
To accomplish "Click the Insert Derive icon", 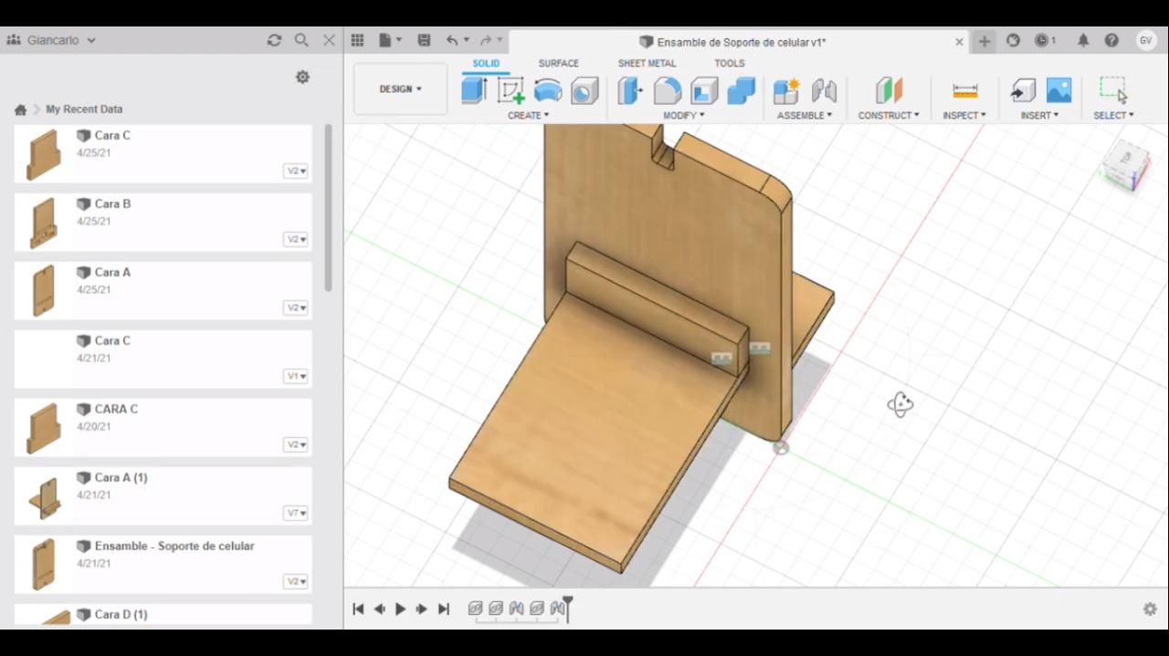I will (x=1023, y=90).
